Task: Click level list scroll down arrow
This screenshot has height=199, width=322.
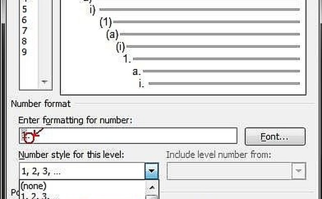Action: pyautogui.click(x=45, y=82)
